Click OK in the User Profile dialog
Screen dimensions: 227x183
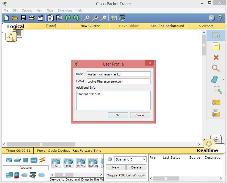click(x=118, y=115)
